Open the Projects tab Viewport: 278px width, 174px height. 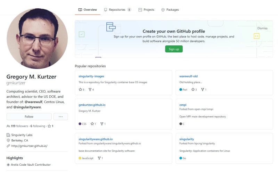[x=146, y=10]
